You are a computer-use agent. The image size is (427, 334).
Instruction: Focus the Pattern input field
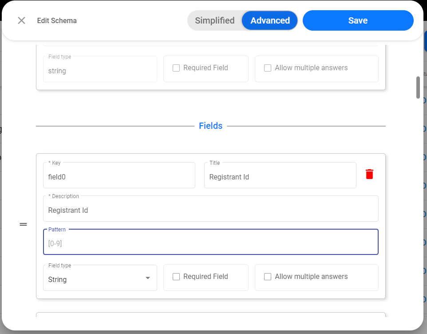211,242
